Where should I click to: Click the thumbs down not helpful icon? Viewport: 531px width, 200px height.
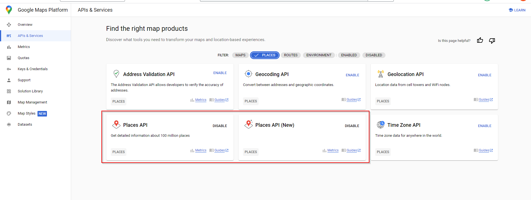point(492,41)
